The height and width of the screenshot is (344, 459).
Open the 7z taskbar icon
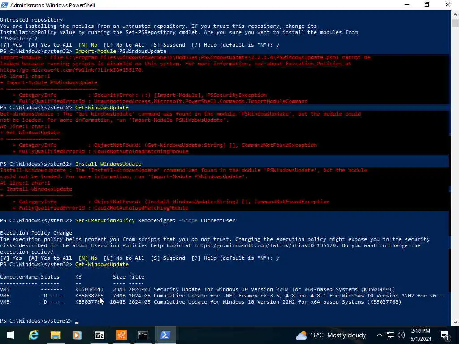coord(99,335)
